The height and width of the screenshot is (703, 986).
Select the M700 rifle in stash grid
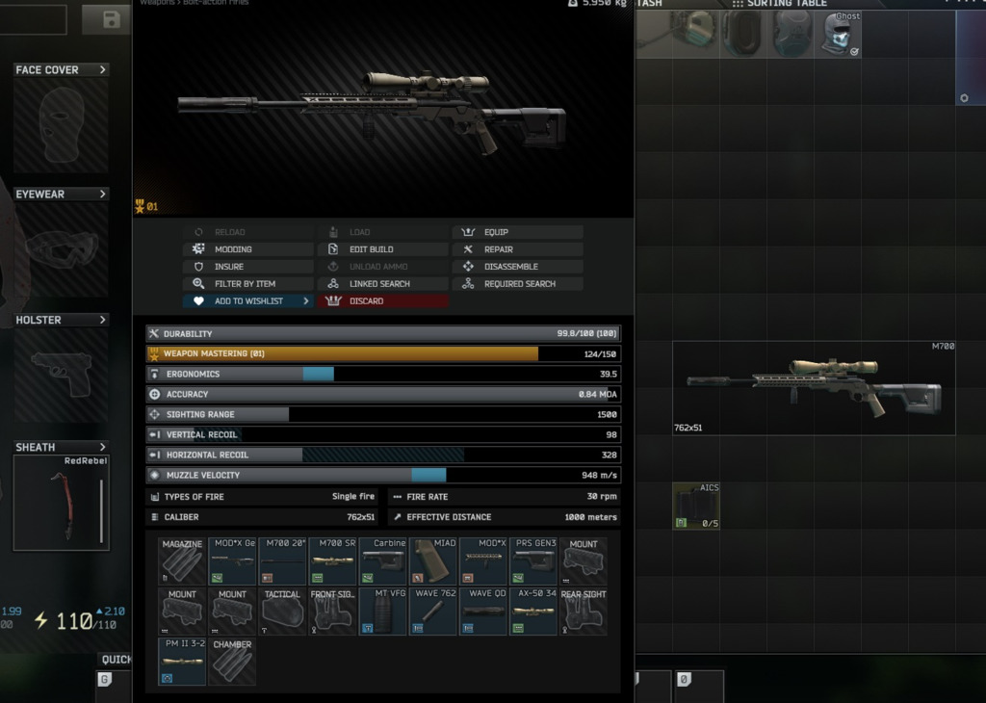click(814, 387)
